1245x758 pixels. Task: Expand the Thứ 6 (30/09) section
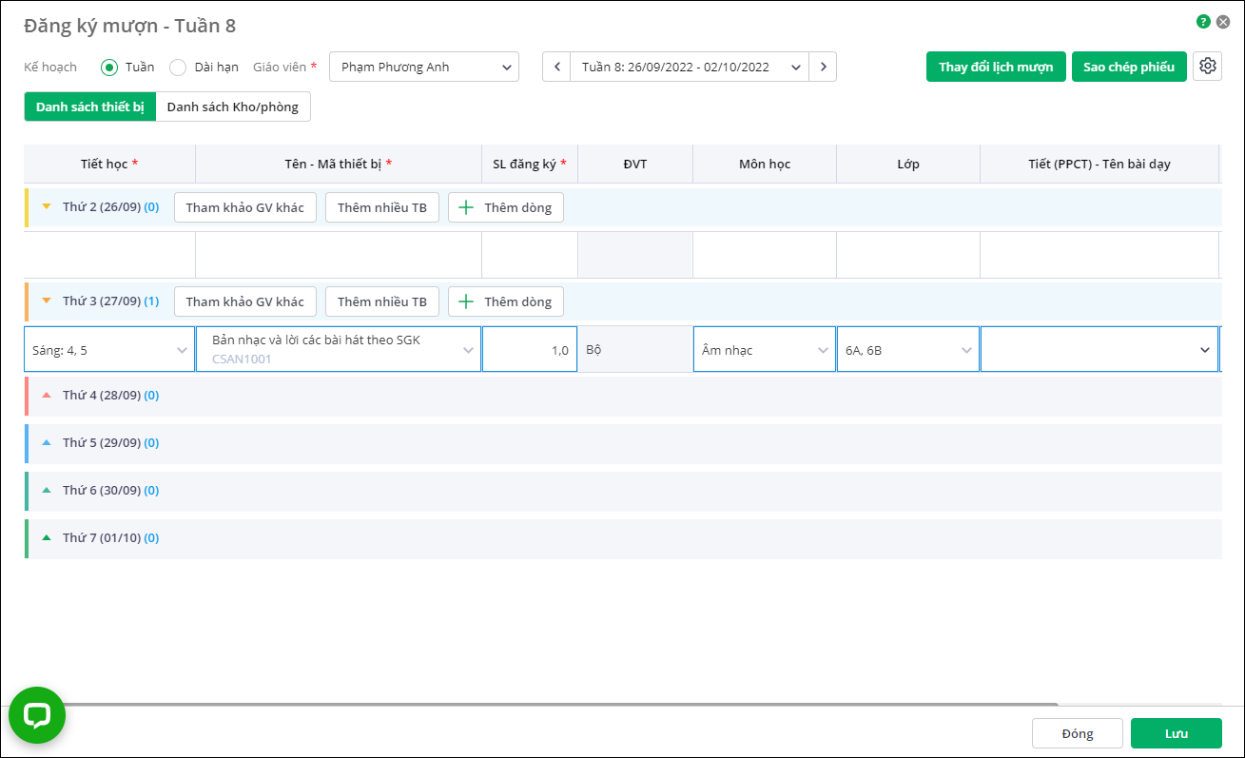[47, 490]
